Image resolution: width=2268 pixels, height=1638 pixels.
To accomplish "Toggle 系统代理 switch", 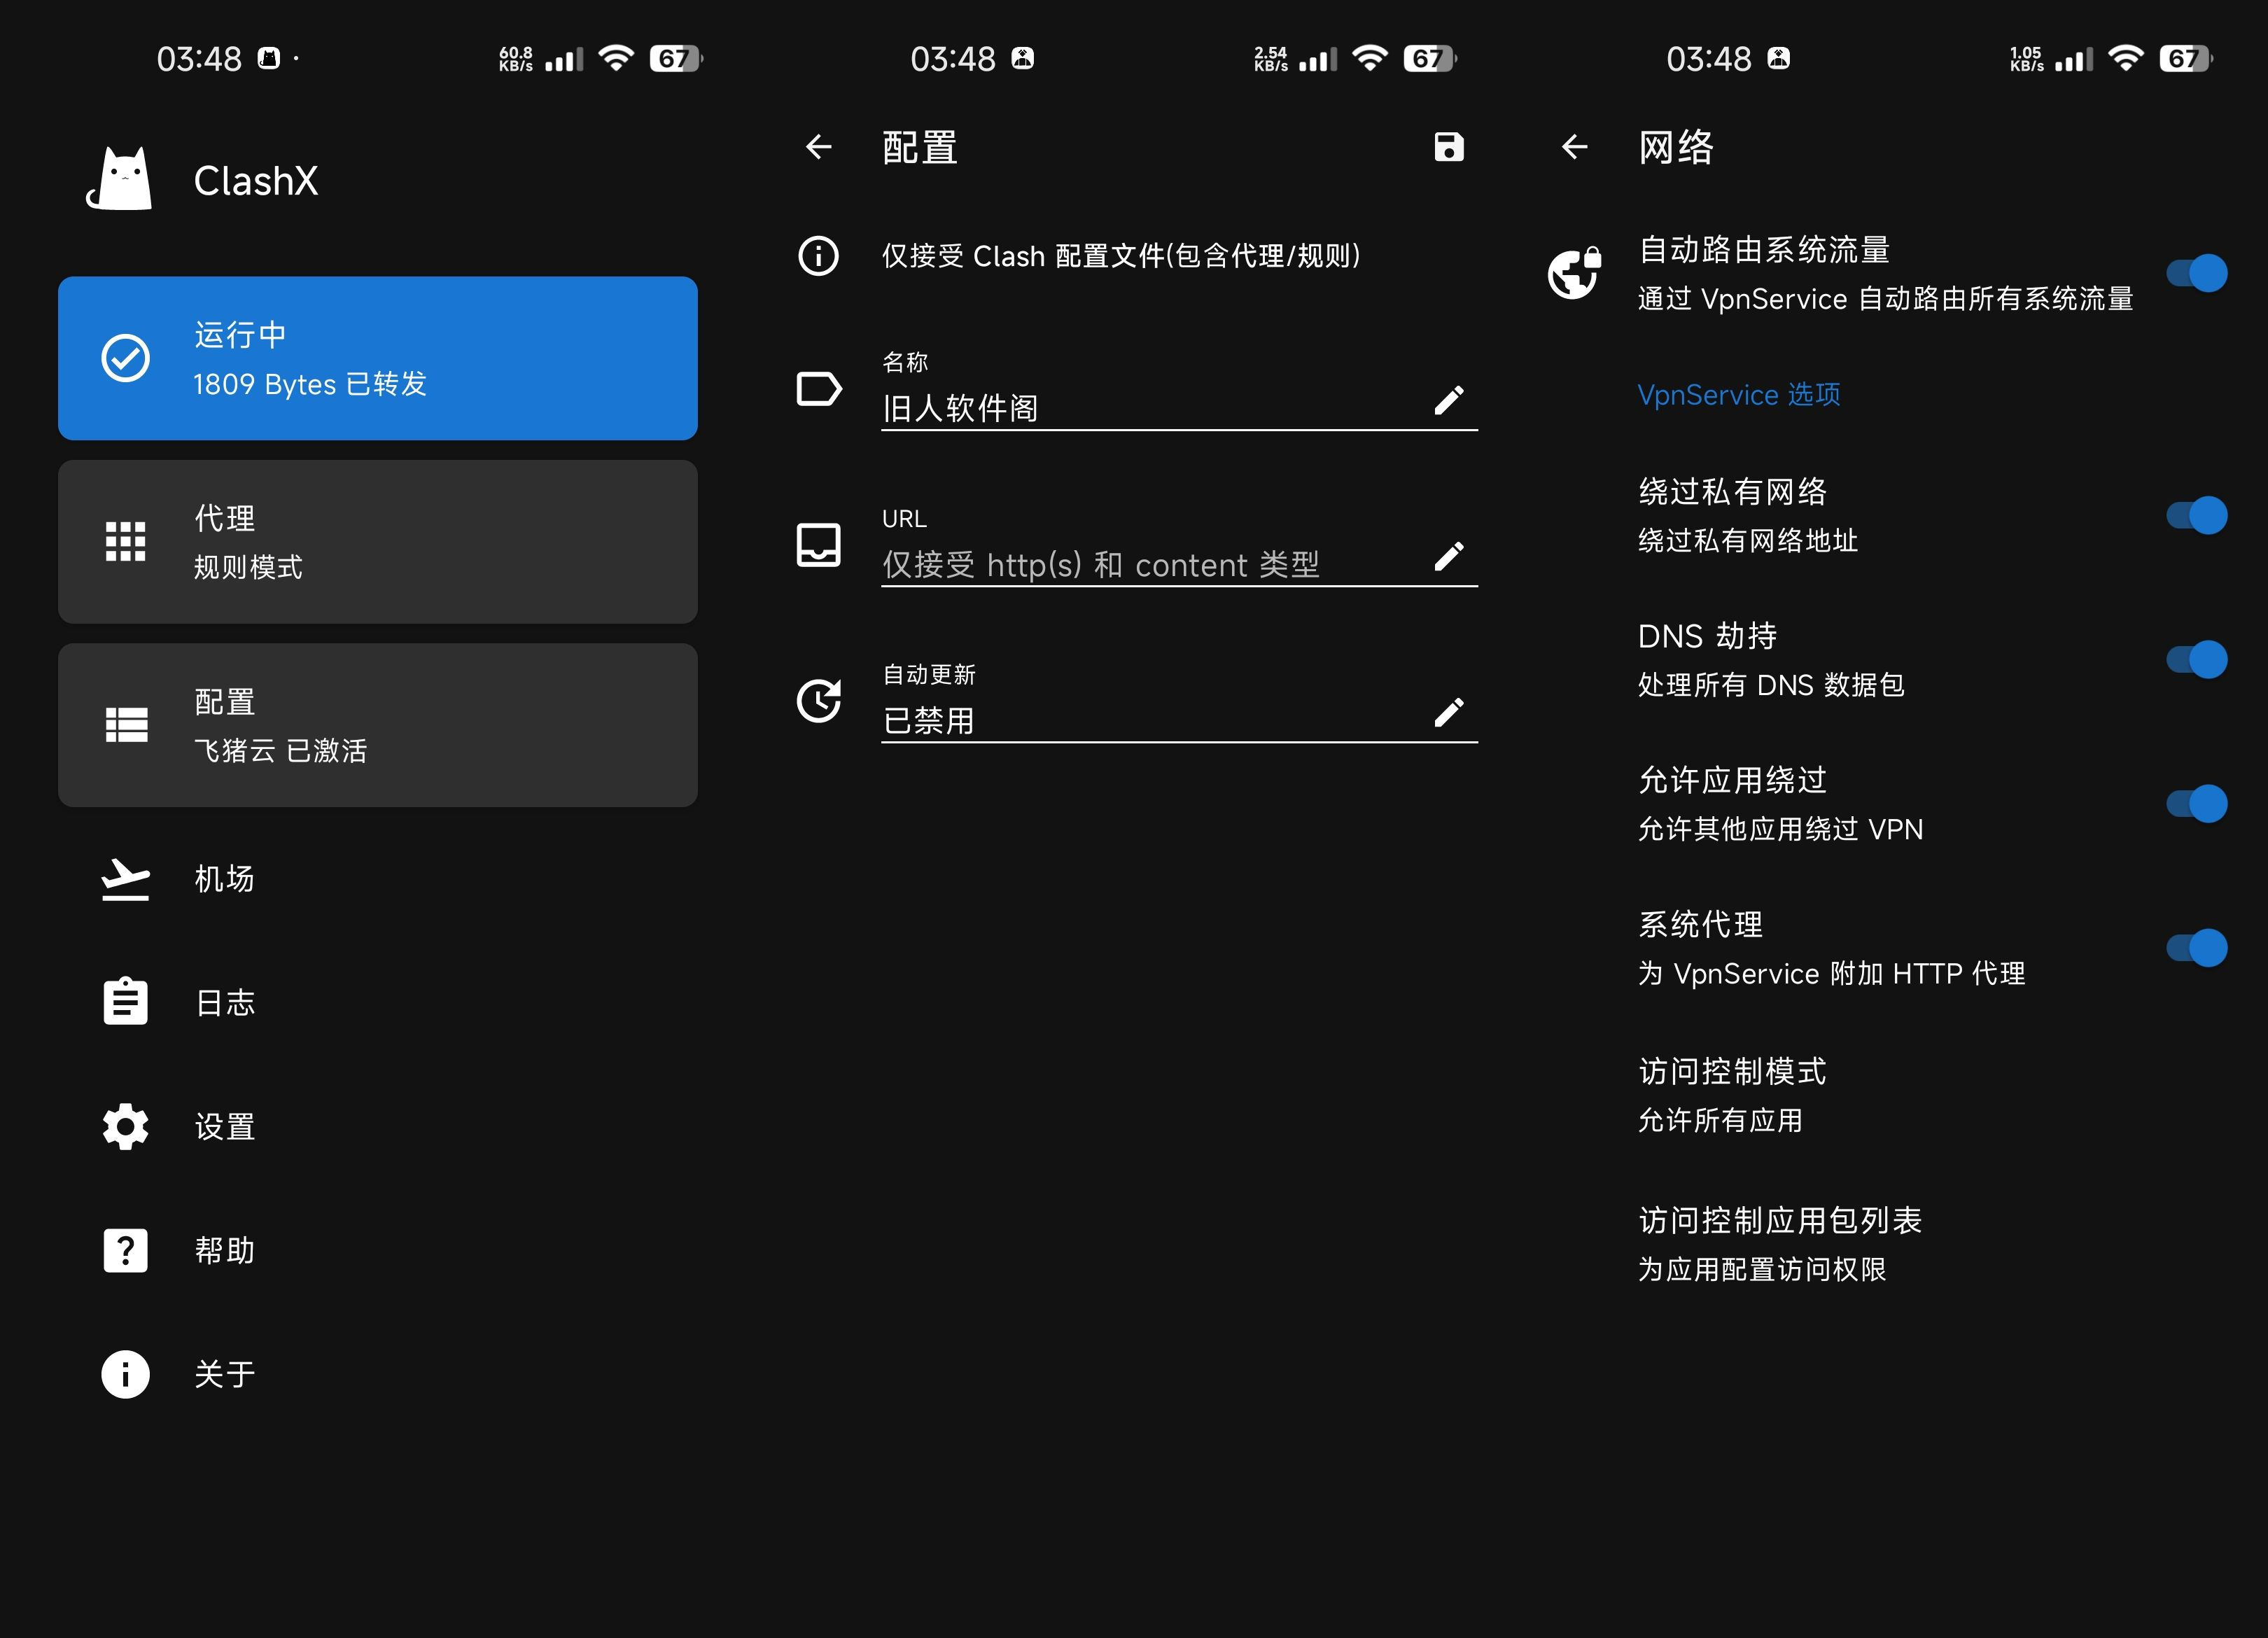I will [2197, 947].
